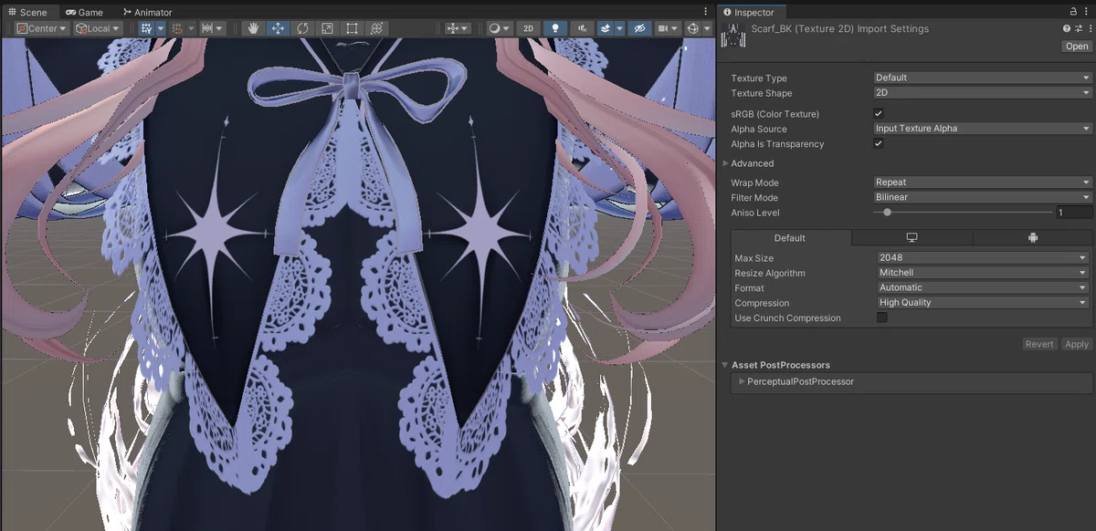Open Scene view more options menu

tap(705, 12)
